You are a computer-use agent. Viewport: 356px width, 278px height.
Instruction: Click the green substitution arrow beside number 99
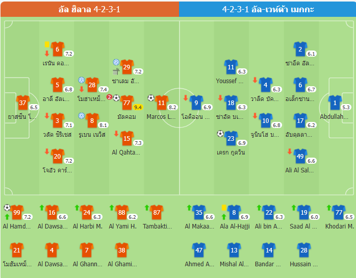7,217
